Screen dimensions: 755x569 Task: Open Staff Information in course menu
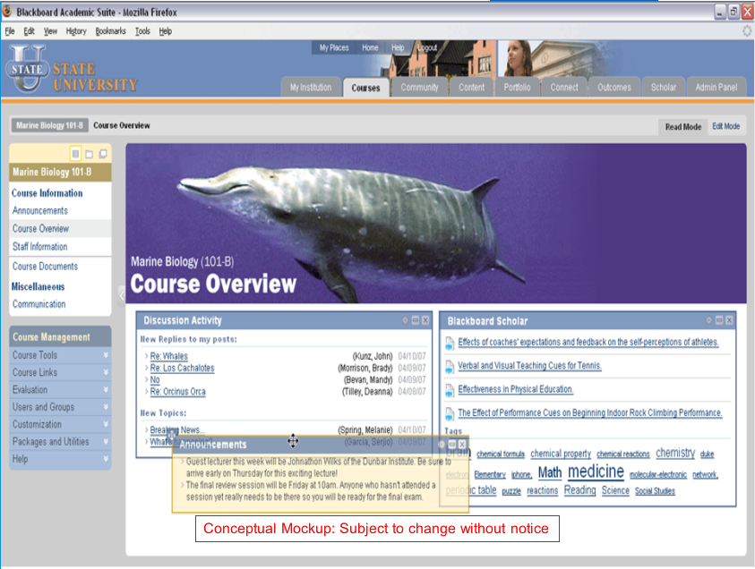click(x=39, y=247)
